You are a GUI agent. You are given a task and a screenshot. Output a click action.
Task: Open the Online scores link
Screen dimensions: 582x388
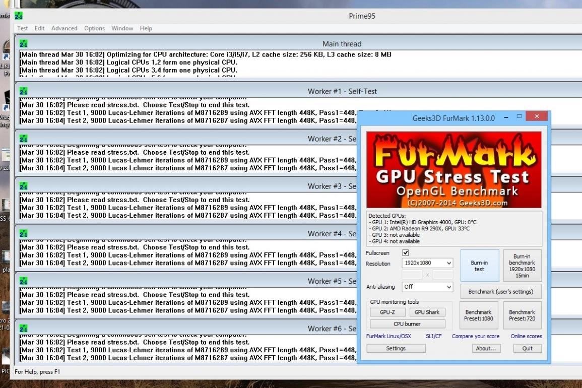click(526, 336)
